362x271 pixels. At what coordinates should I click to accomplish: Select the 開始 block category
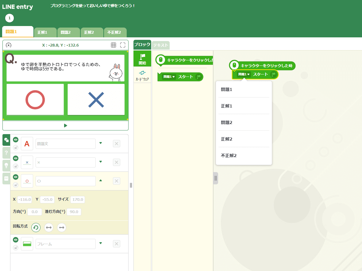[142, 59]
